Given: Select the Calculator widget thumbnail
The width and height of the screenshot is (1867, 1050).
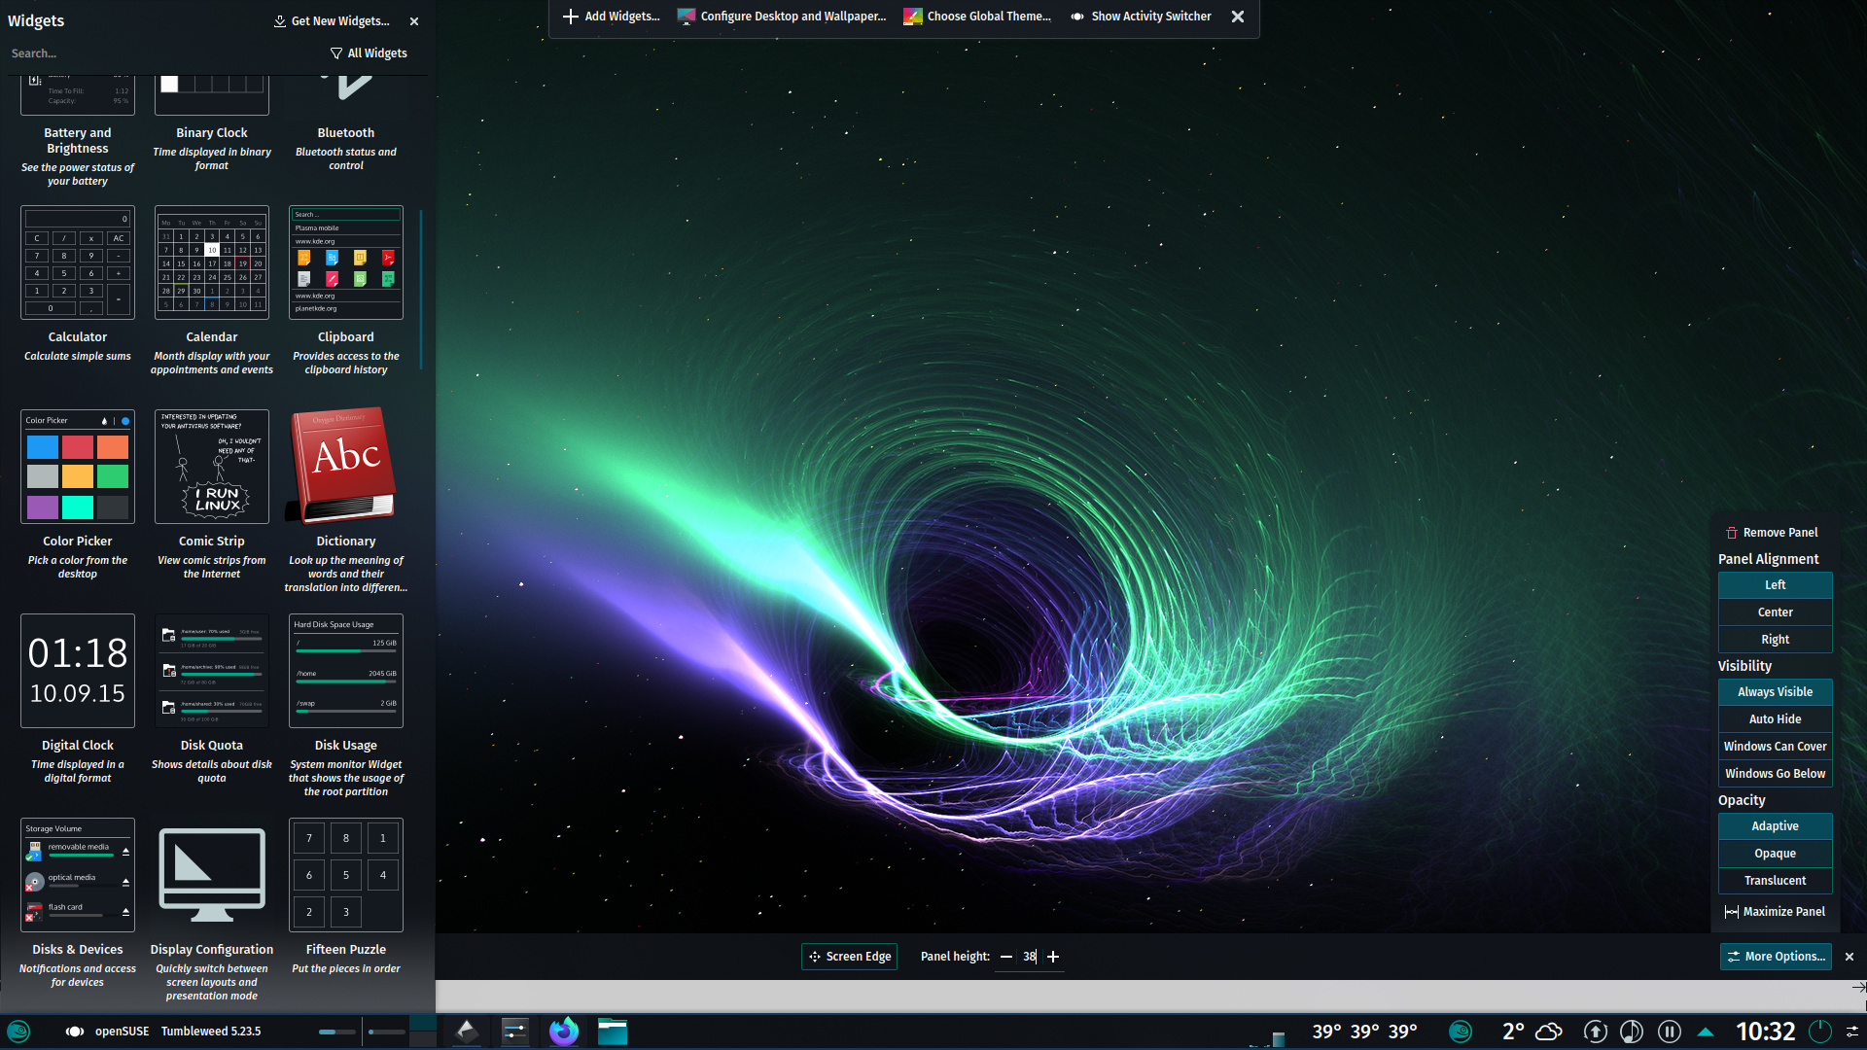Looking at the screenshot, I should pos(78,262).
